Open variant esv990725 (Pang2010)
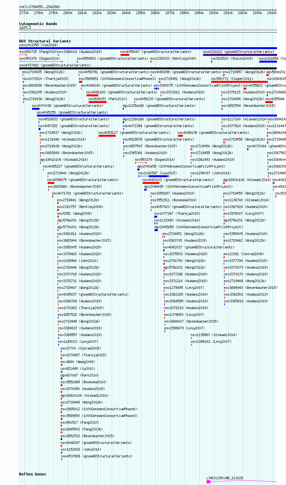 38,52
